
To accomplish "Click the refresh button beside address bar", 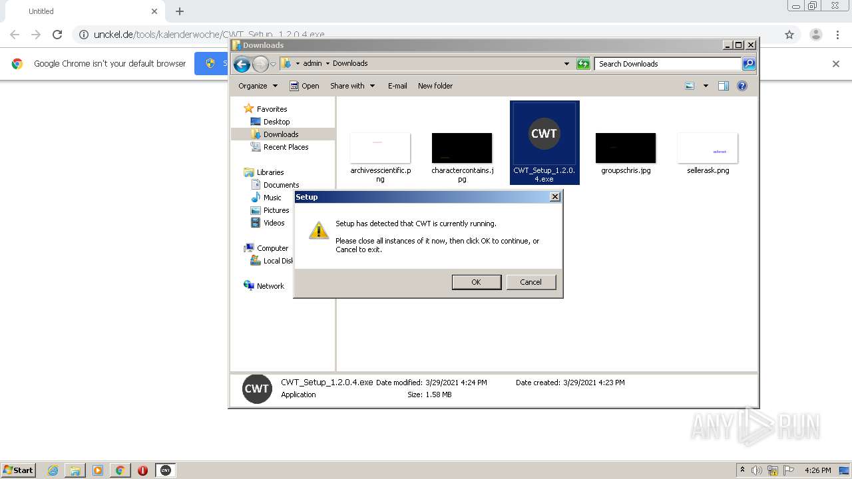I will (x=583, y=64).
